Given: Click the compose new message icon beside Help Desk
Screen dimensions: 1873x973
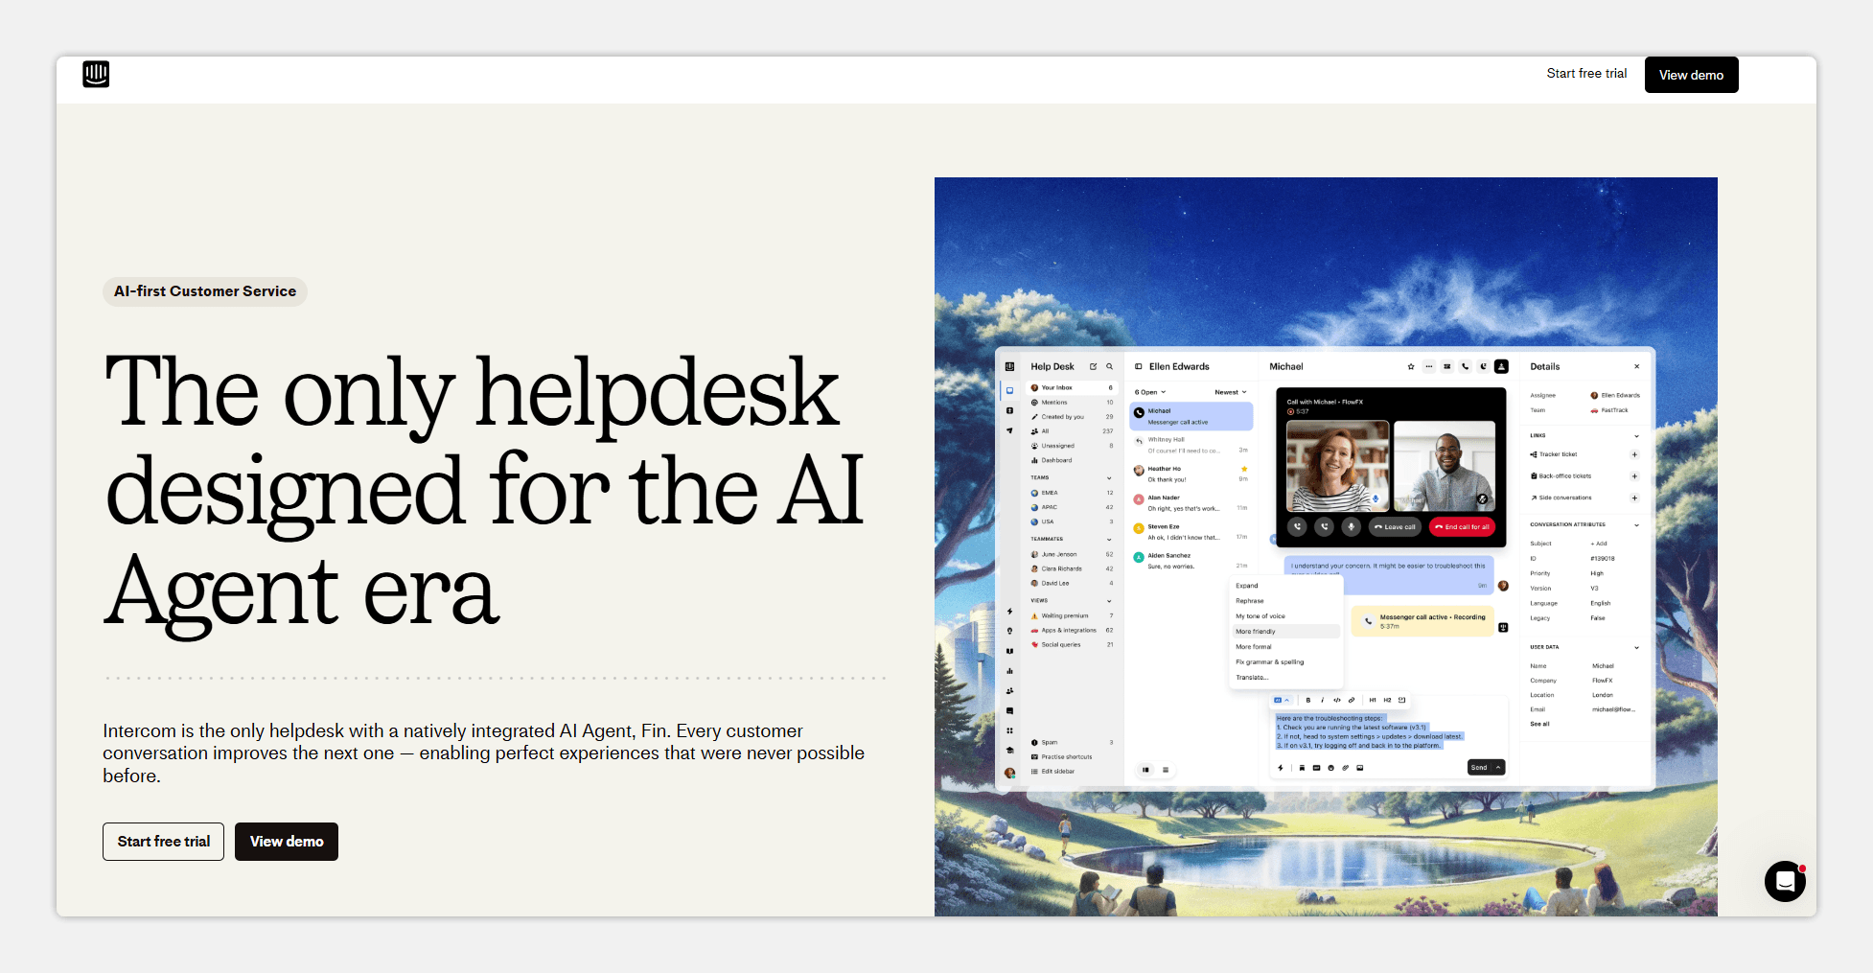Looking at the screenshot, I should point(1093,366).
